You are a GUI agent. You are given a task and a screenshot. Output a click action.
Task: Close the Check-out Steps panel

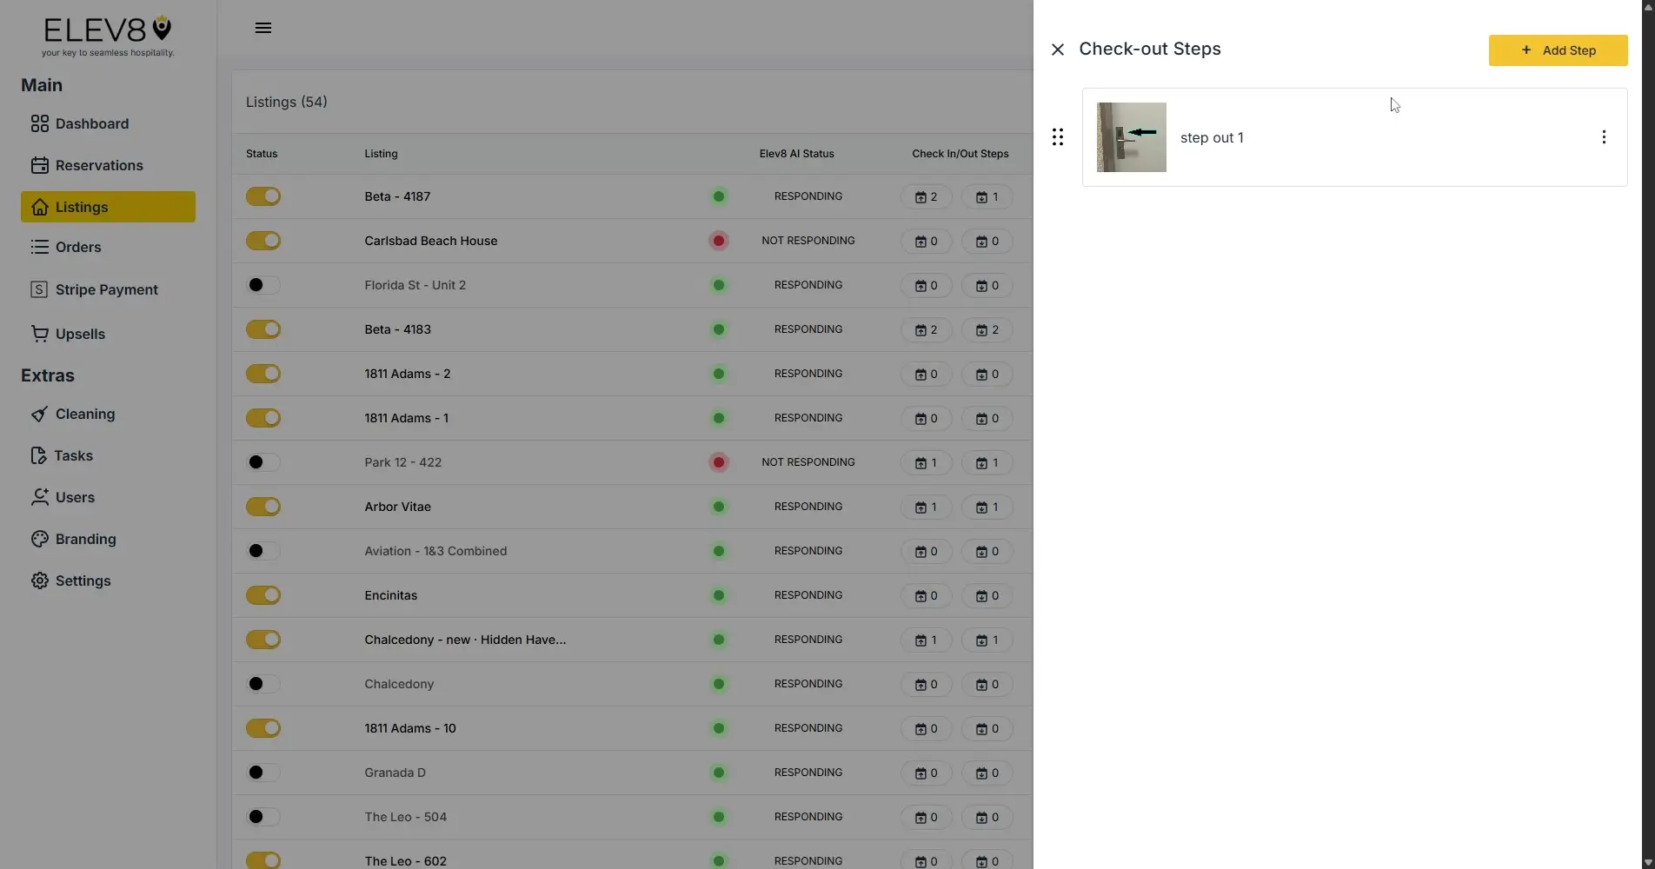1056,50
